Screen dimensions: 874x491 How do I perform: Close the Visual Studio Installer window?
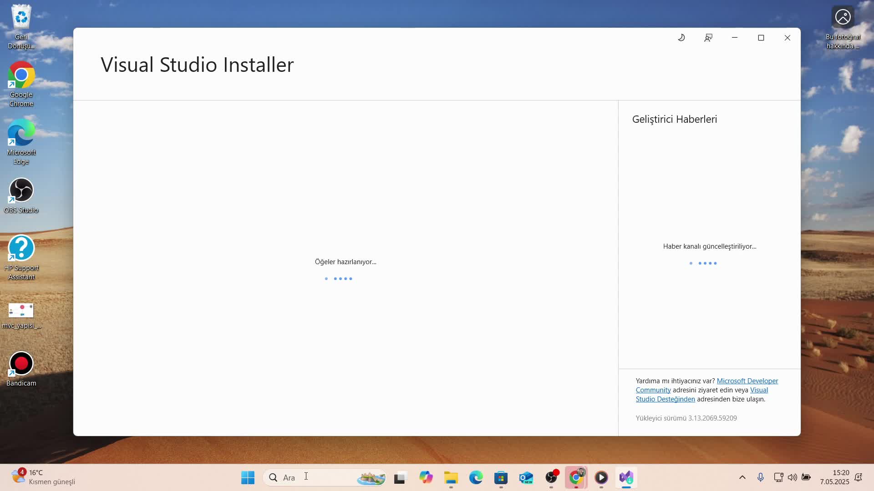[x=788, y=38]
